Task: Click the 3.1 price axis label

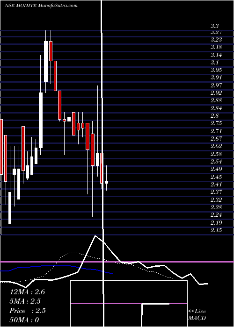Action: pyautogui.click(x=214, y=62)
